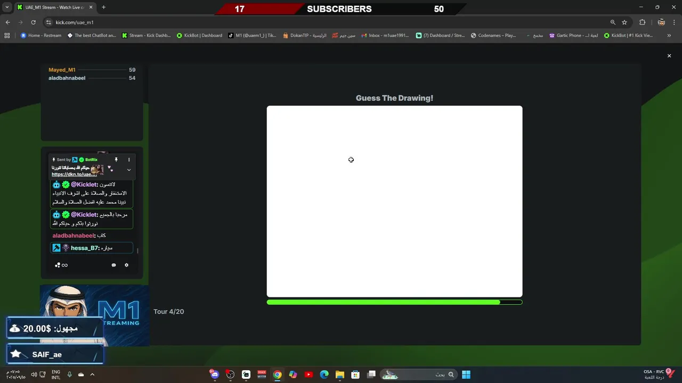Click the microphone tray icon
Viewport: 682px width, 383px height.
[70, 374]
